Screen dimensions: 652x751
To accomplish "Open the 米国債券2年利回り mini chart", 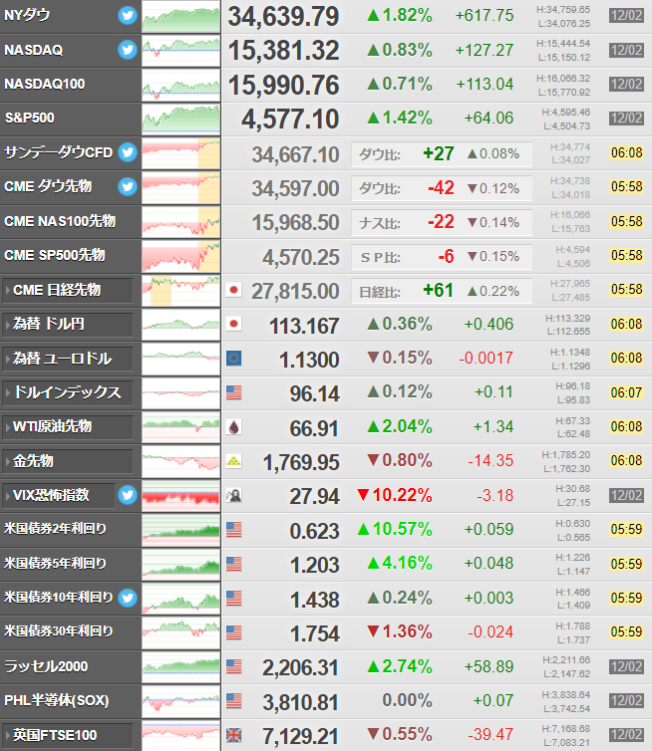I will (180, 530).
